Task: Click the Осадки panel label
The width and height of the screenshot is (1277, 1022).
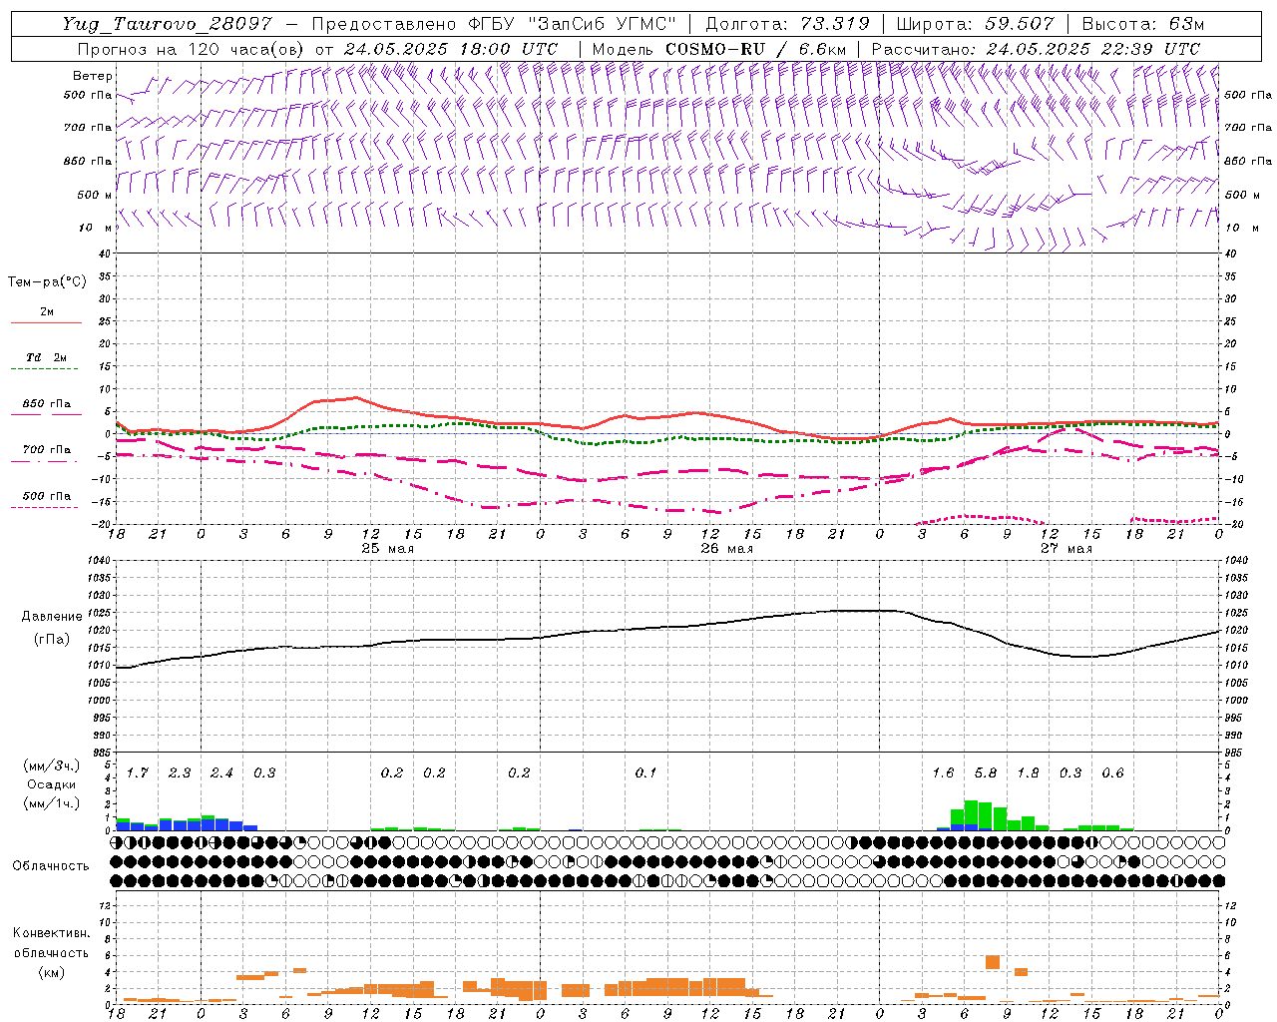Action: click(51, 784)
